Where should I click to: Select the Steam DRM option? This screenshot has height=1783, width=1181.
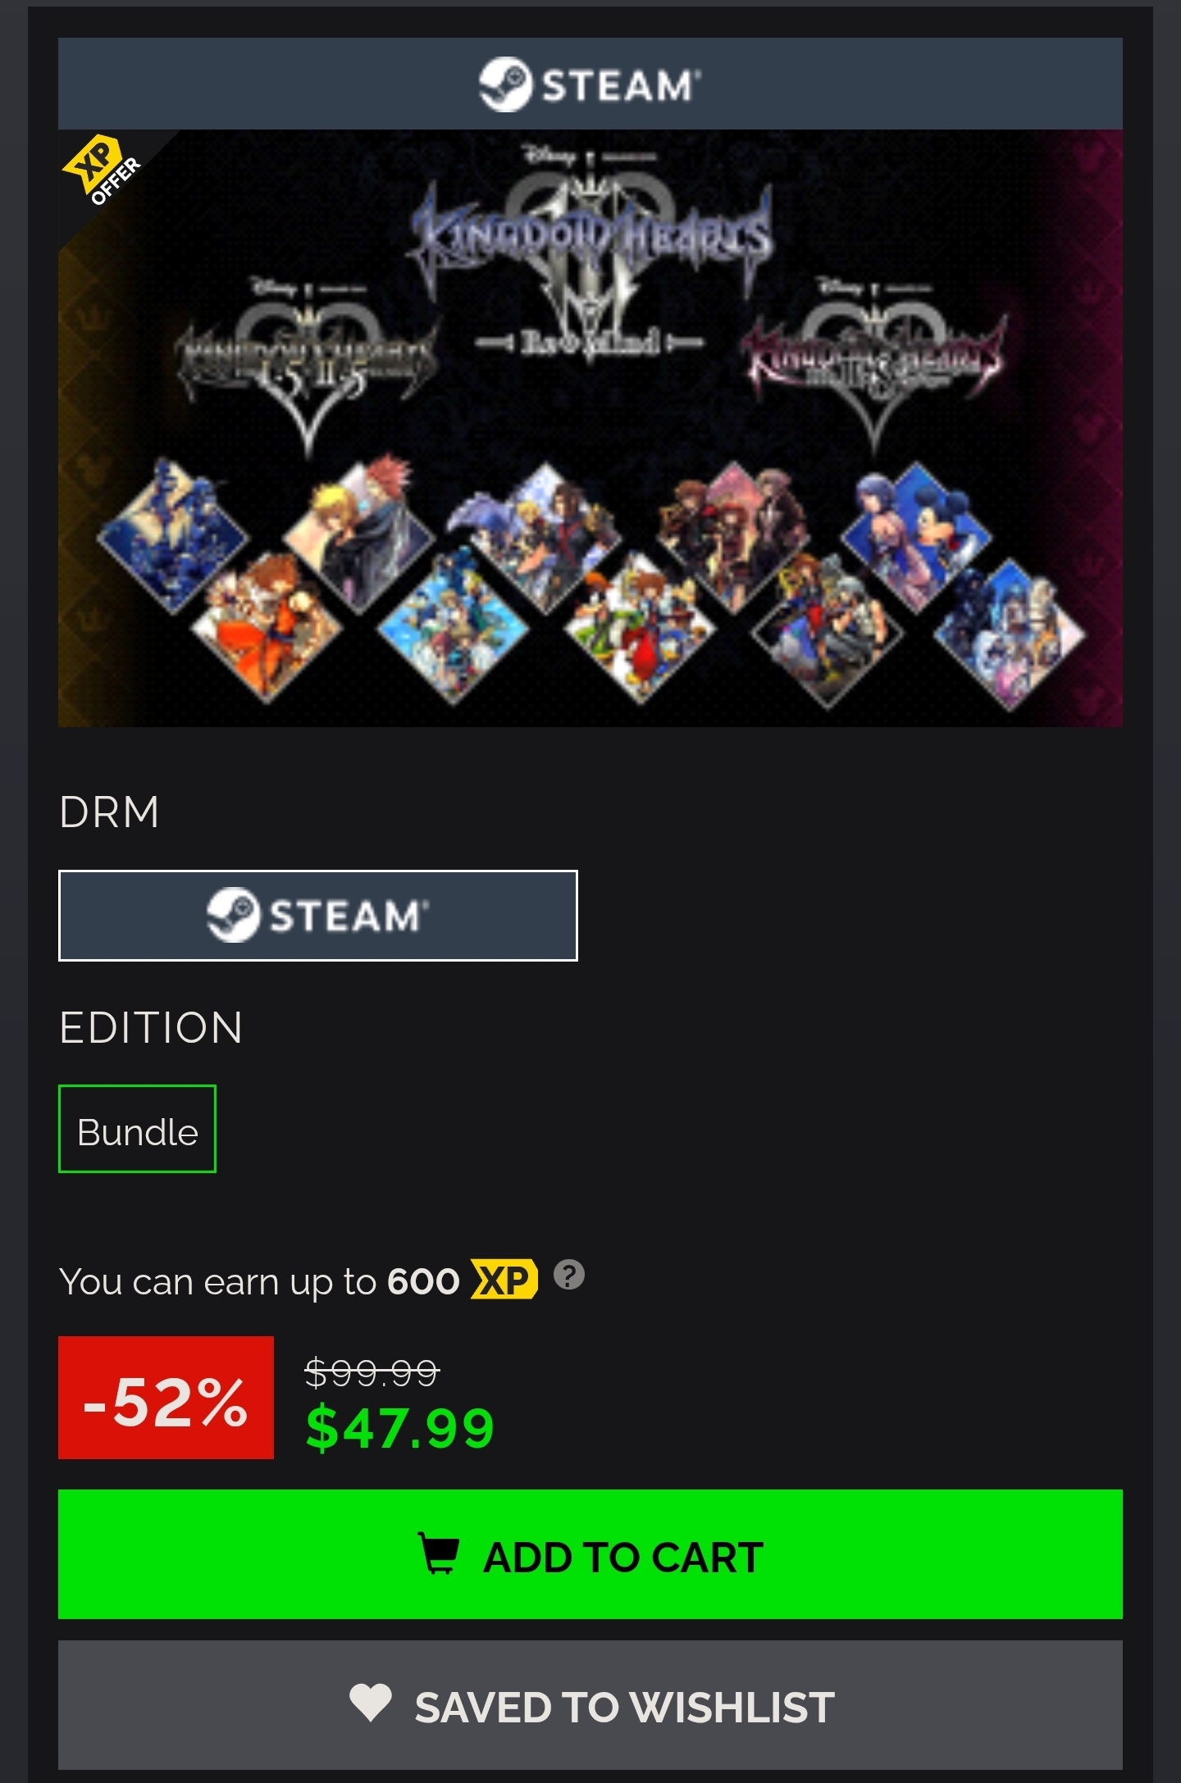tap(318, 916)
